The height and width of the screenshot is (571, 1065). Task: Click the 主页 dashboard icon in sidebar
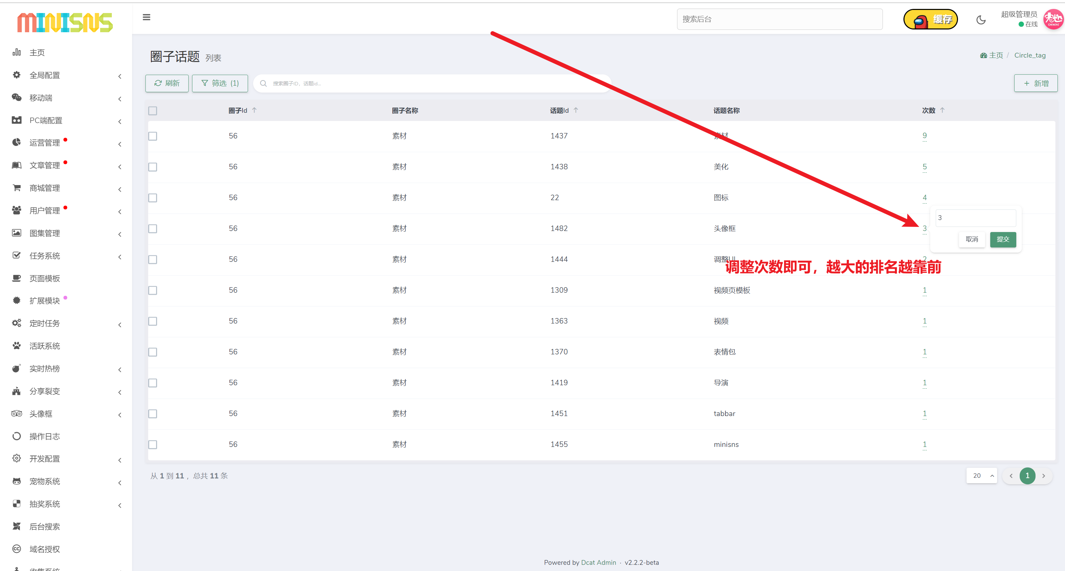16,52
